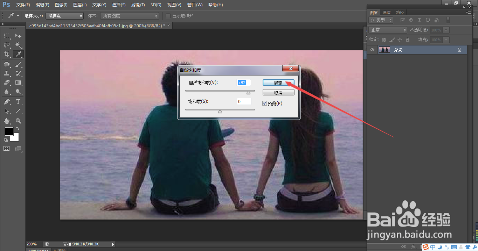Toggle lock all

pyautogui.click(x=407, y=40)
